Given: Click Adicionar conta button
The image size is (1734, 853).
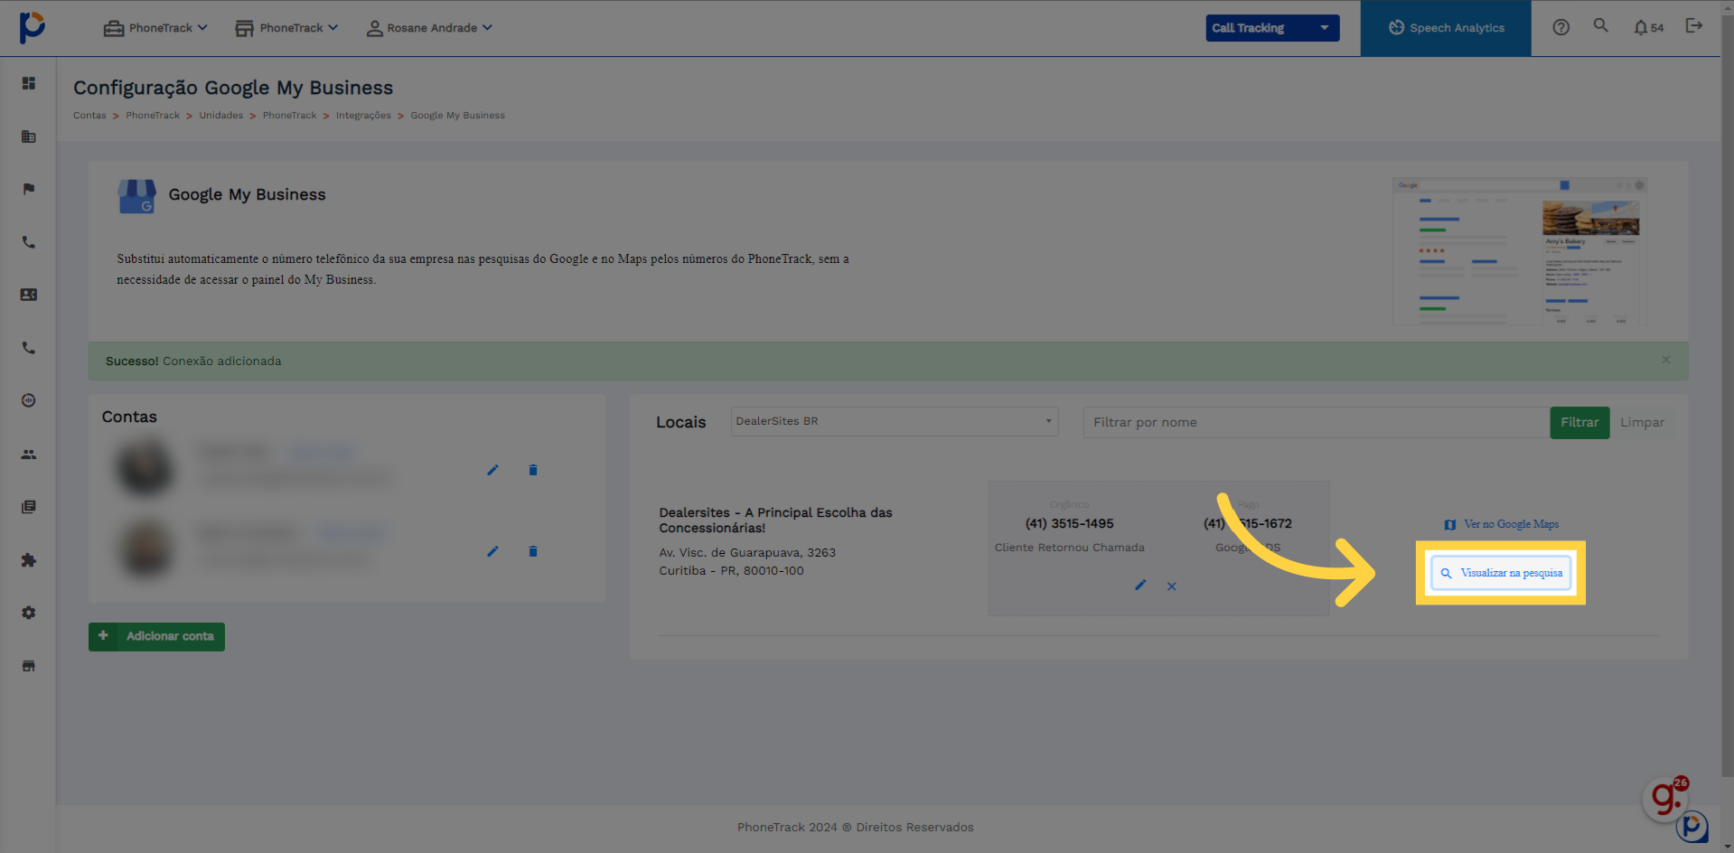Looking at the screenshot, I should coord(156,636).
